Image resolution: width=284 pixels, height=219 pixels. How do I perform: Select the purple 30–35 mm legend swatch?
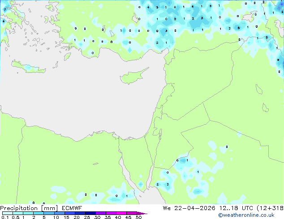click(x=100, y=213)
